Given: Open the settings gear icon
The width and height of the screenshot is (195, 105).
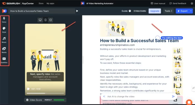Looking at the screenshot, I should (x=192, y=3).
